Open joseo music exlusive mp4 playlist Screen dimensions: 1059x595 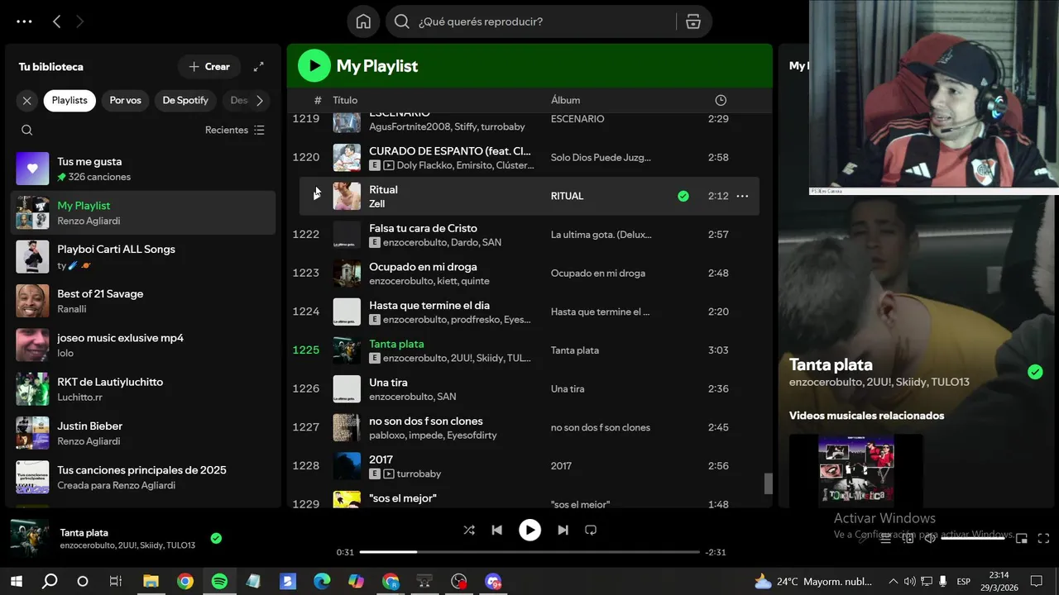(143, 345)
